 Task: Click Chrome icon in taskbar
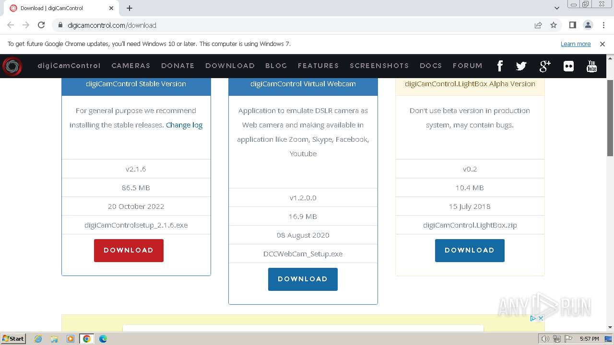(x=87, y=339)
